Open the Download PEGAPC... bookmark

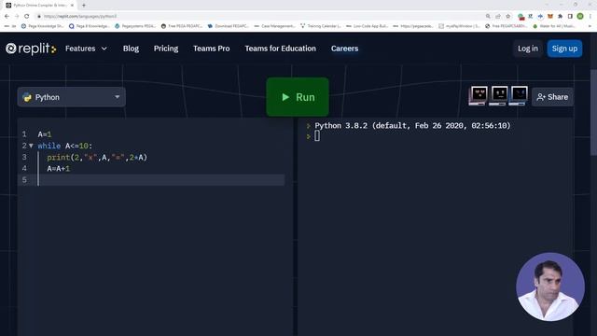229,26
